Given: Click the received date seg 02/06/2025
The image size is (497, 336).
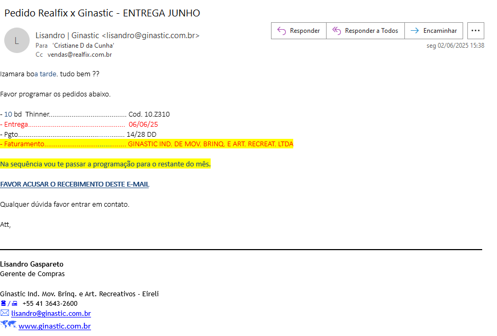Looking at the screenshot, I should click(x=455, y=46).
